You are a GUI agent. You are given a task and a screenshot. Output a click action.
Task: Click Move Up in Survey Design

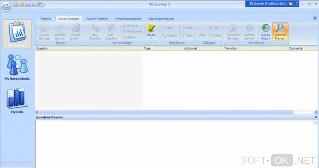coord(130,26)
